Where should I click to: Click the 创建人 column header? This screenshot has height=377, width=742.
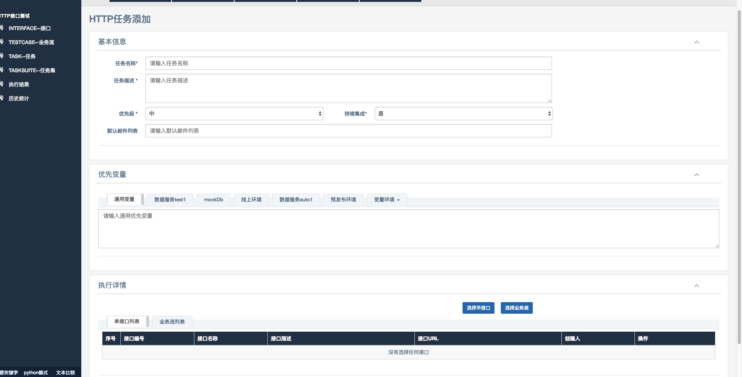598,338
